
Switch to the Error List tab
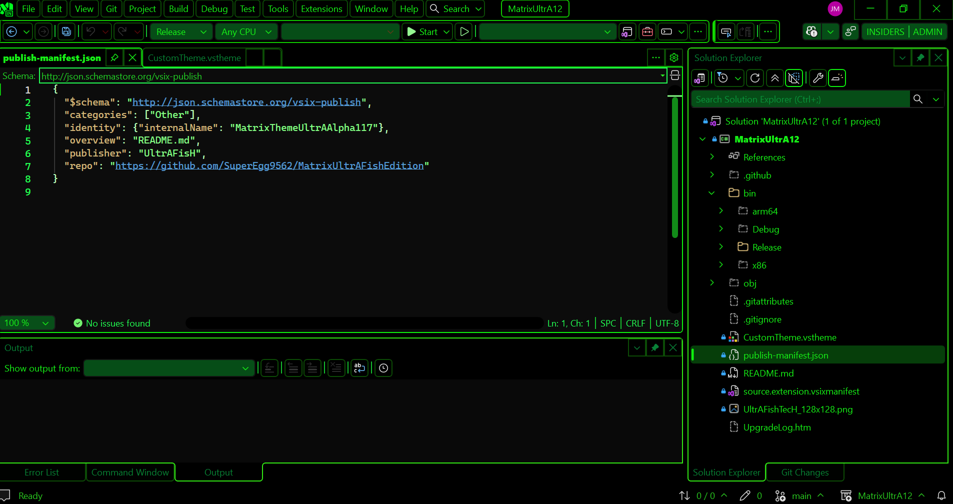(41, 472)
